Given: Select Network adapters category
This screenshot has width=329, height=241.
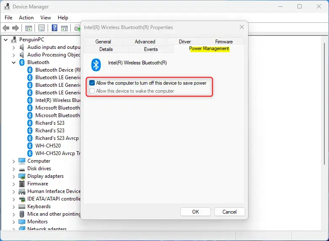Looking at the screenshot, I should (47, 229).
